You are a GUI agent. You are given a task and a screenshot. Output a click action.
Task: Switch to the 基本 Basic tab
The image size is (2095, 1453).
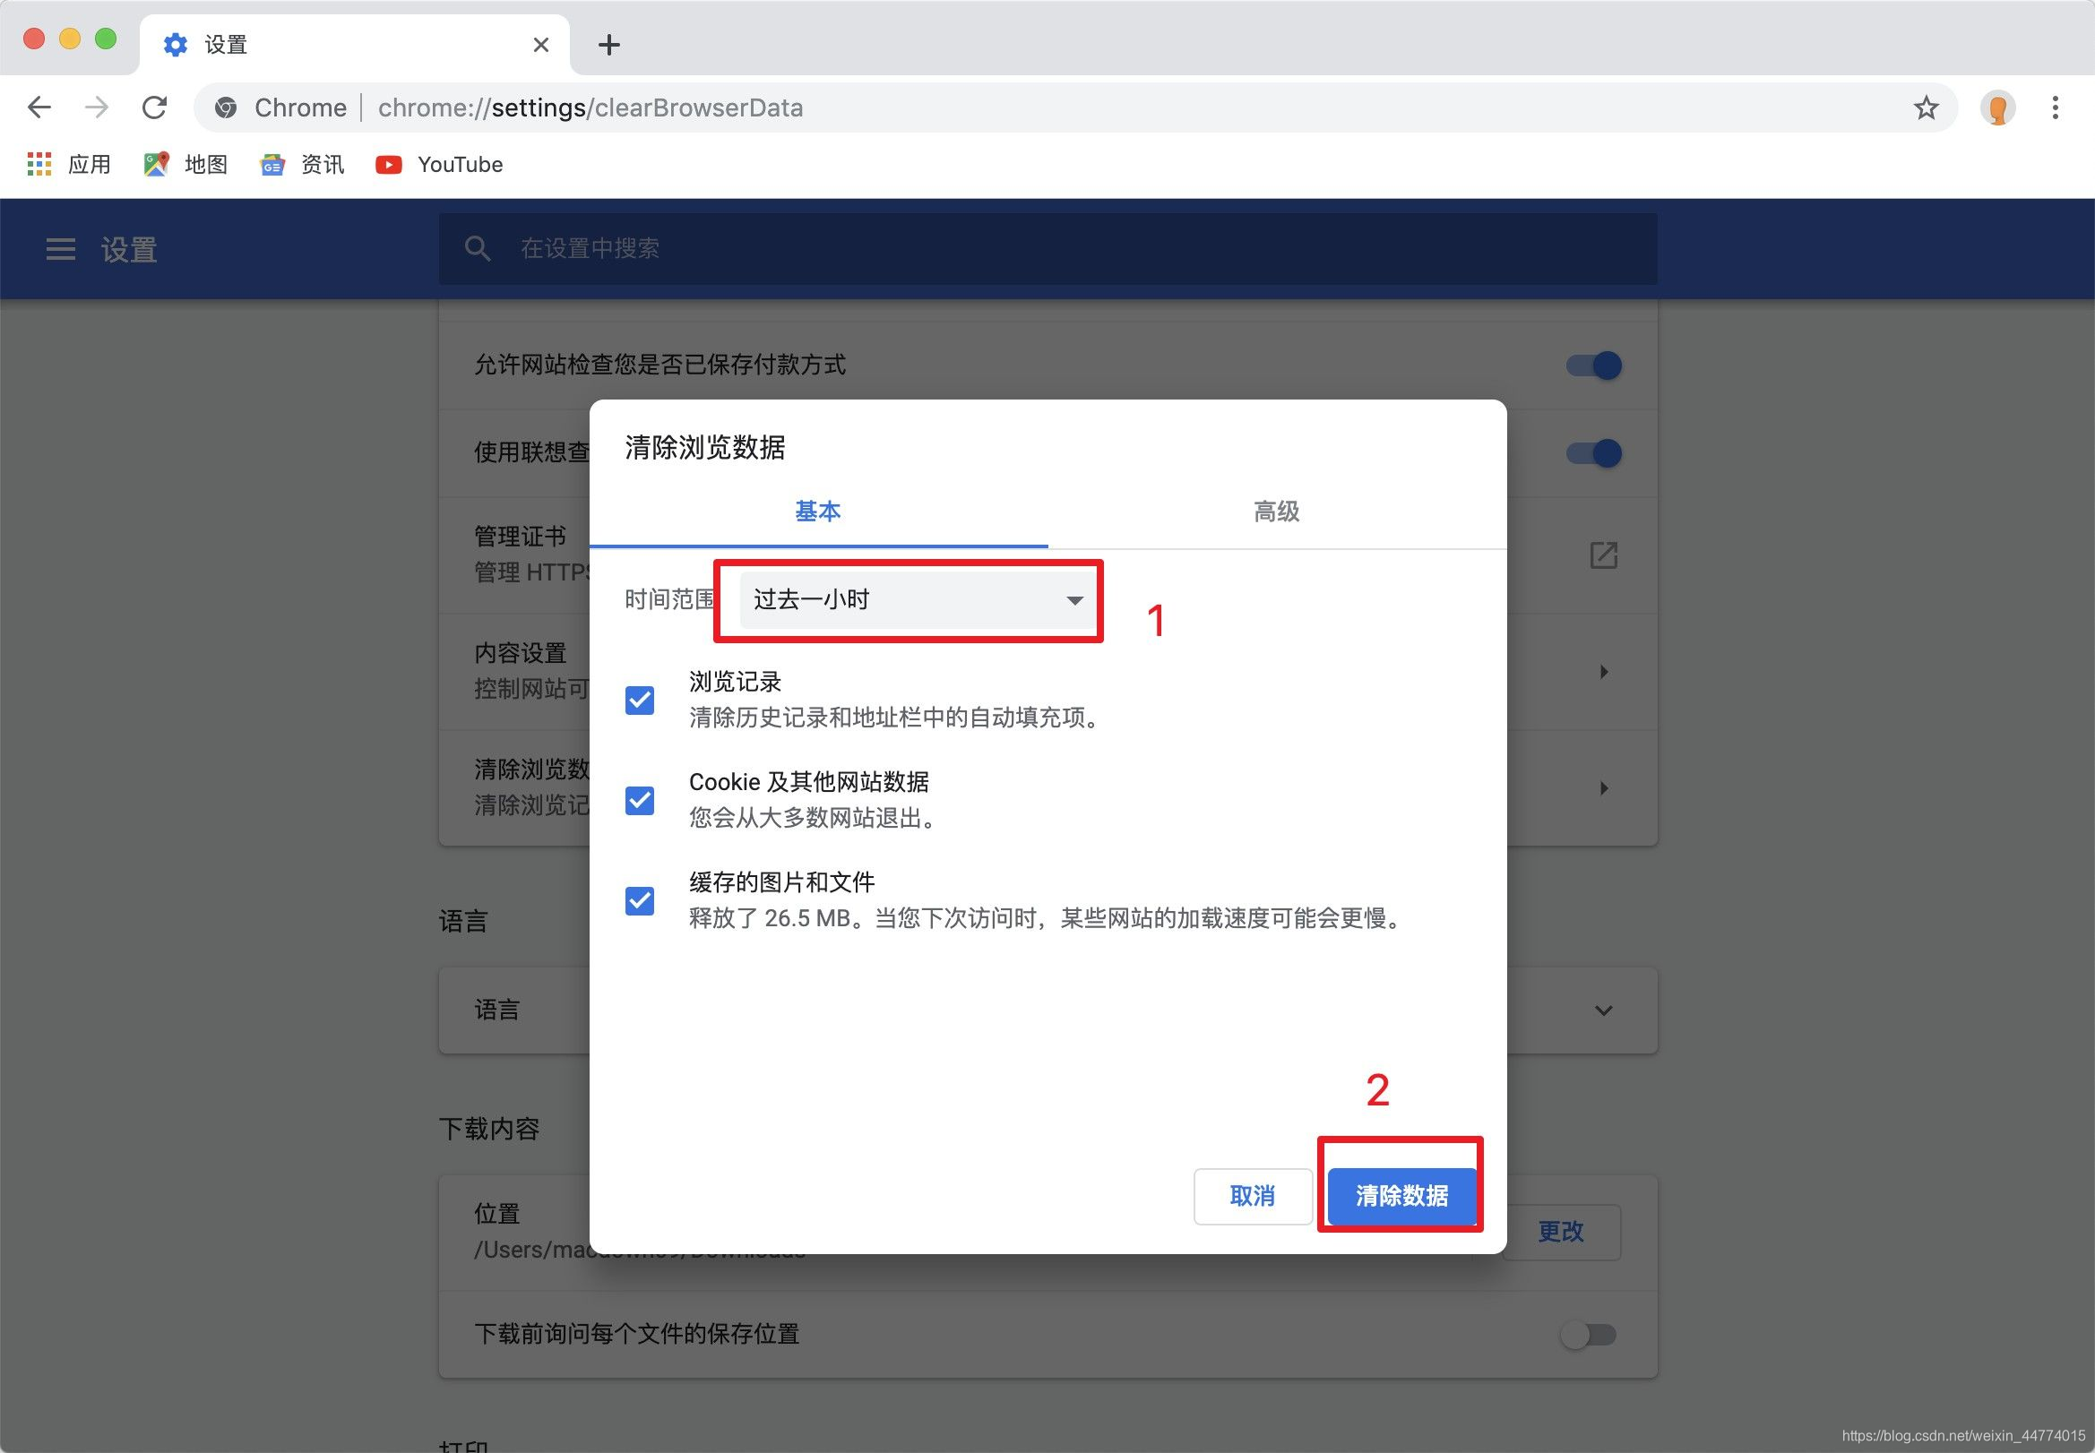coord(816,511)
